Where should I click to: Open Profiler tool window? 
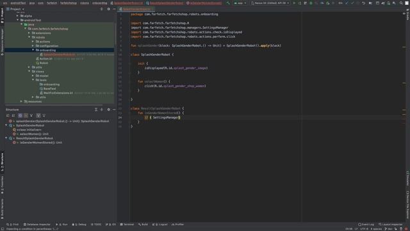tap(177, 225)
